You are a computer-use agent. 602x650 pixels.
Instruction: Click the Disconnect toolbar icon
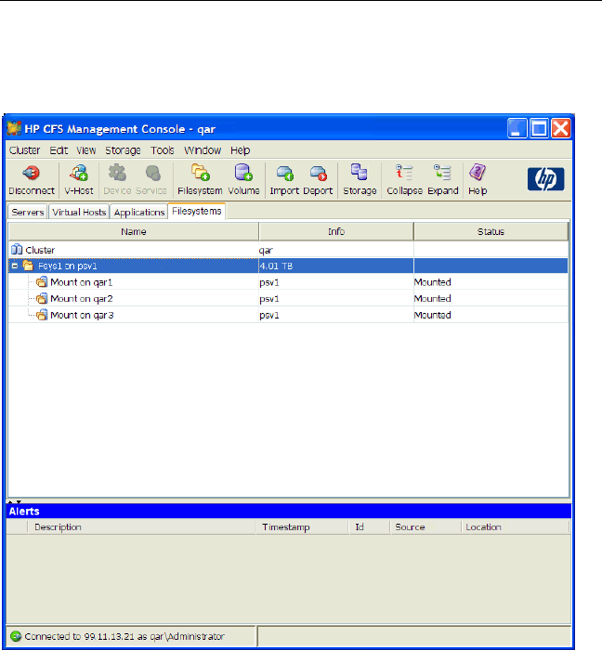point(32,173)
